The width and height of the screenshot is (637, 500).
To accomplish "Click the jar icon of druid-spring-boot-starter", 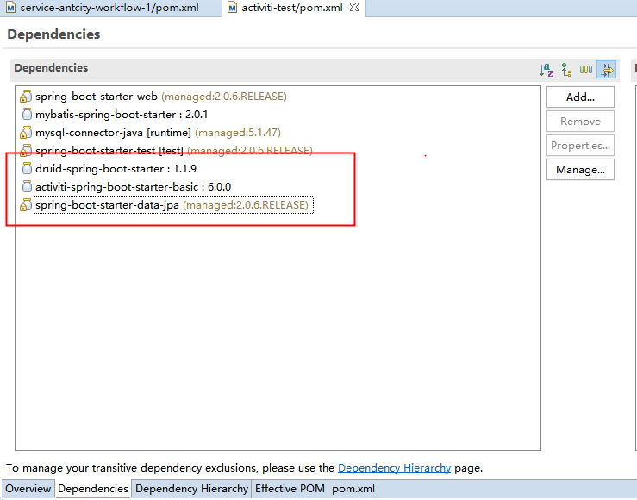I will click(x=27, y=168).
